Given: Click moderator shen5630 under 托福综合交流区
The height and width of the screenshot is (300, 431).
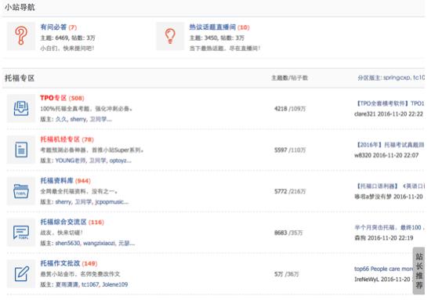Looking at the screenshot, I should click(x=67, y=243).
